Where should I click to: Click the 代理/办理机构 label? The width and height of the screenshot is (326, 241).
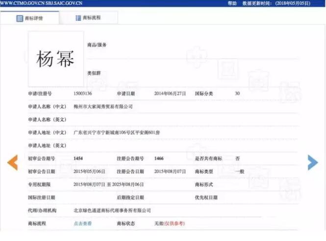pyautogui.click(x=42, y=211)
